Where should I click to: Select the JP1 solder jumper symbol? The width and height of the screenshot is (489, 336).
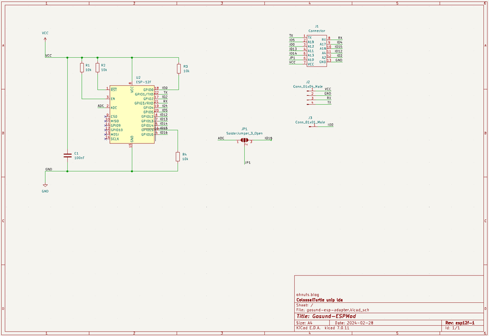click(244, 141)
